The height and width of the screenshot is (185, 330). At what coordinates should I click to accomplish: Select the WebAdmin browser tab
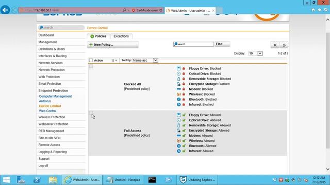click(x=190, y=10)
